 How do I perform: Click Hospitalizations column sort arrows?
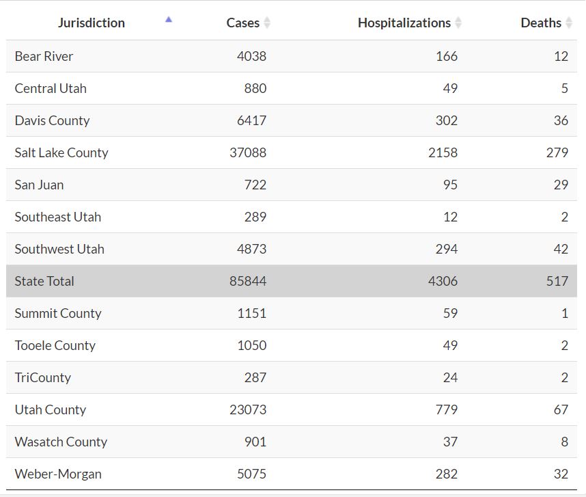pos(458,23)
